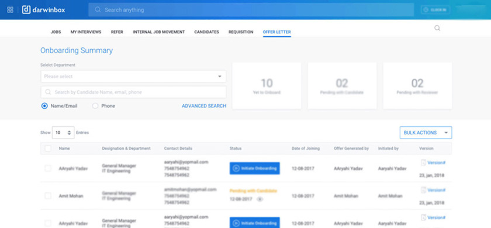Select the Offer Letter tab
This screenshot has height=228, width=491.
click(x=277, y=32)
